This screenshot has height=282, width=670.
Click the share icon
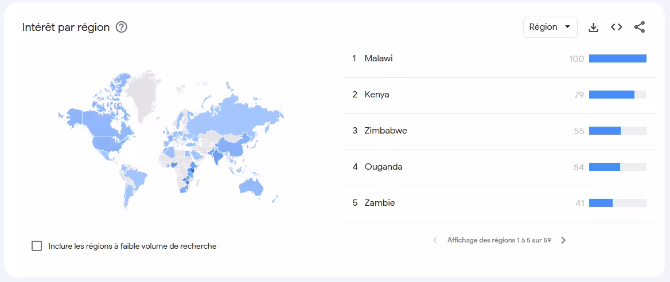click(x=639, y=28)
